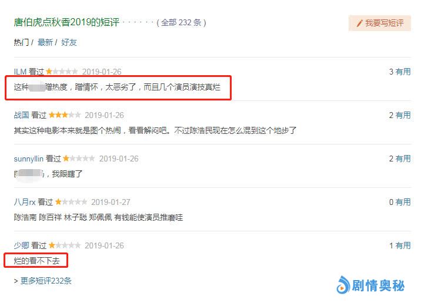Open user 八月rx's profile link
Viewport: 421px width, 303px height.
tap(25, 202)
